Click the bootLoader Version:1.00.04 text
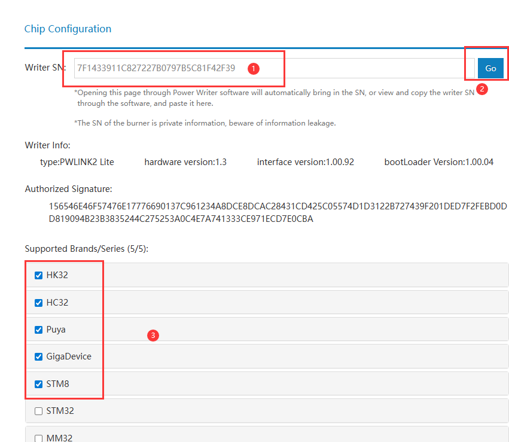 pos(438,162)
